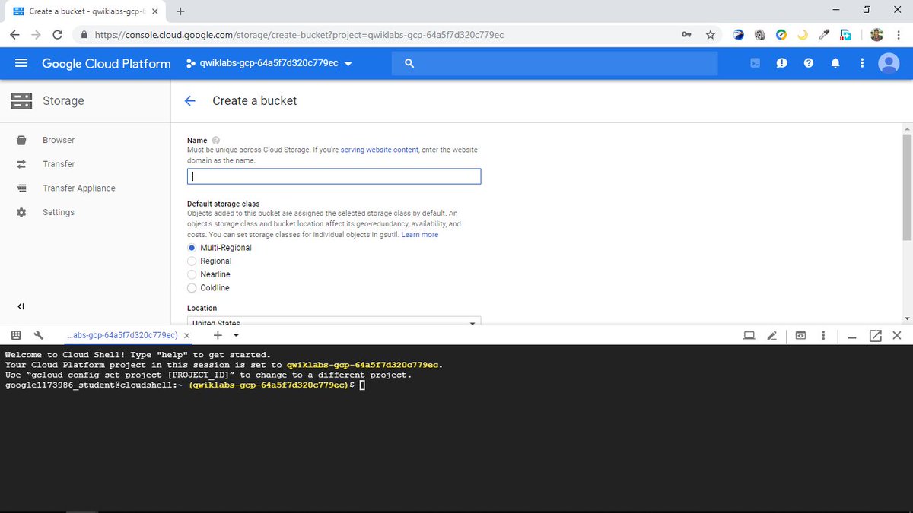This screenshot has height=513, width=913.
Task: Open the film reel extension icon
Action: point(759,34)
